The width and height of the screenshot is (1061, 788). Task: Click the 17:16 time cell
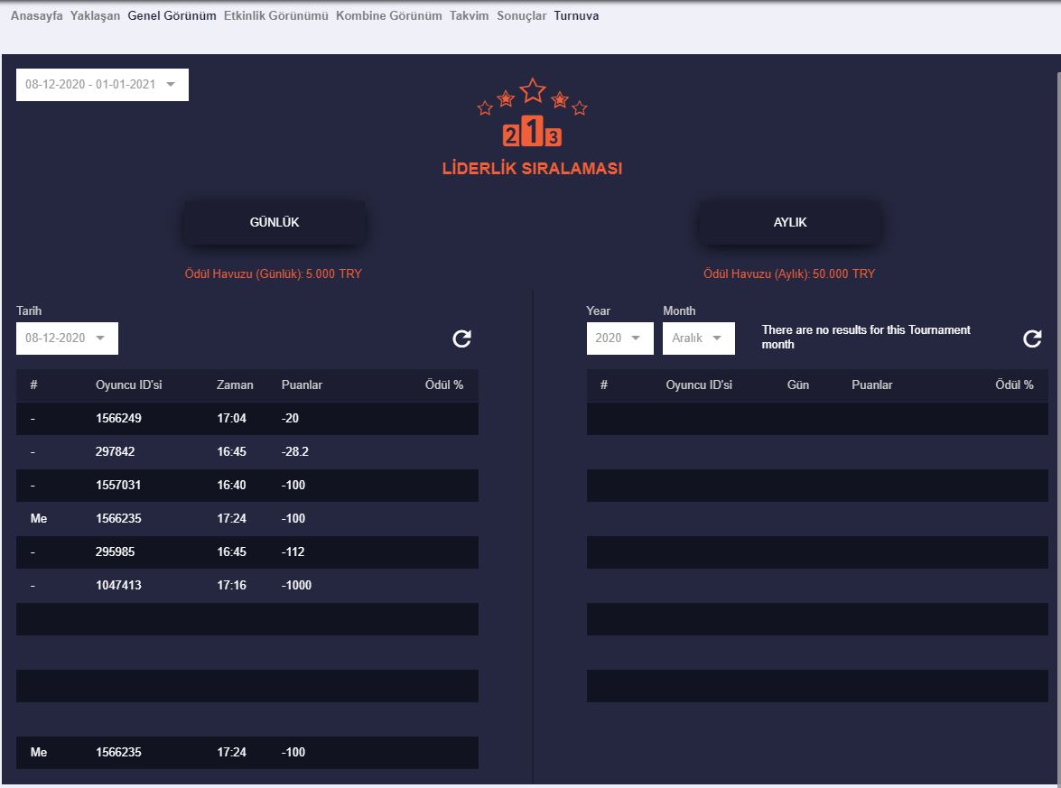(x=231, y=586)
